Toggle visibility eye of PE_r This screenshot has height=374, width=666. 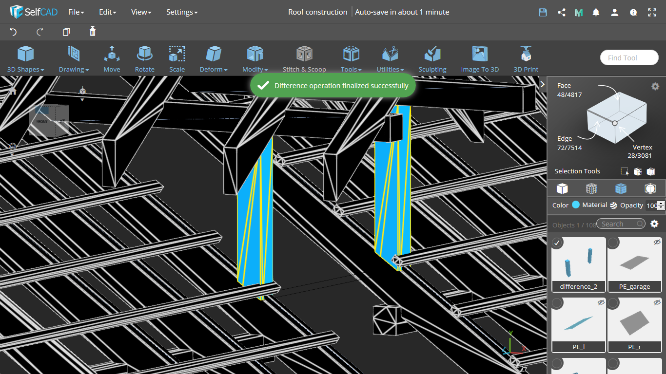657,302
